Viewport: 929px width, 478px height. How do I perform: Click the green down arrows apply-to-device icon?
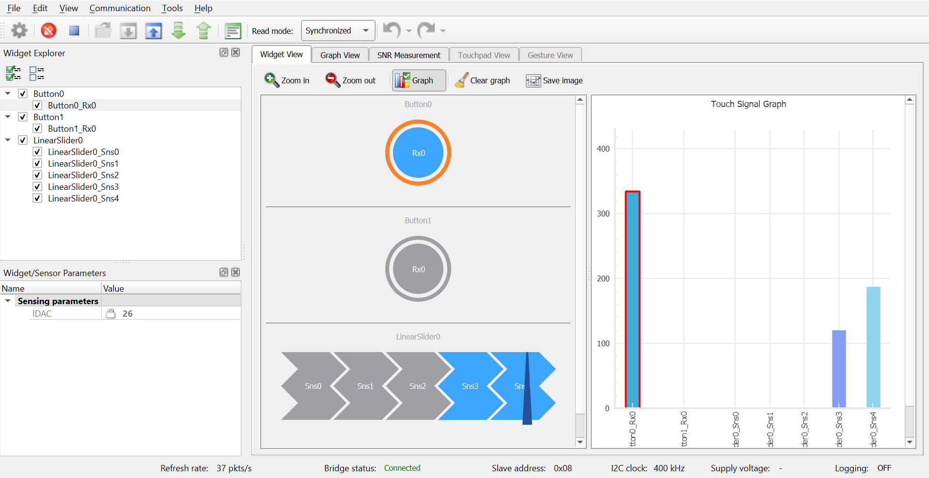179,31
